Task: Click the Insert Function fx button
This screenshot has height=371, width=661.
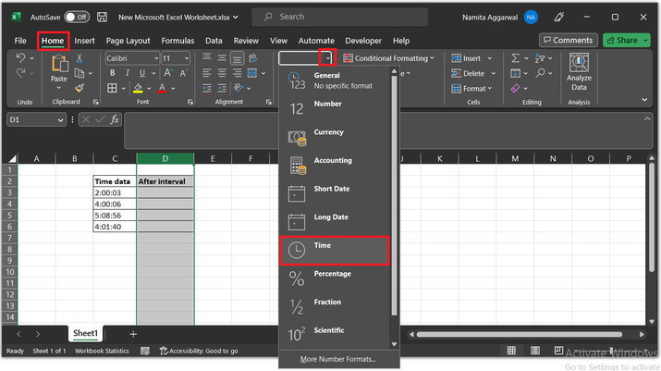Action: tap(115, 120)
